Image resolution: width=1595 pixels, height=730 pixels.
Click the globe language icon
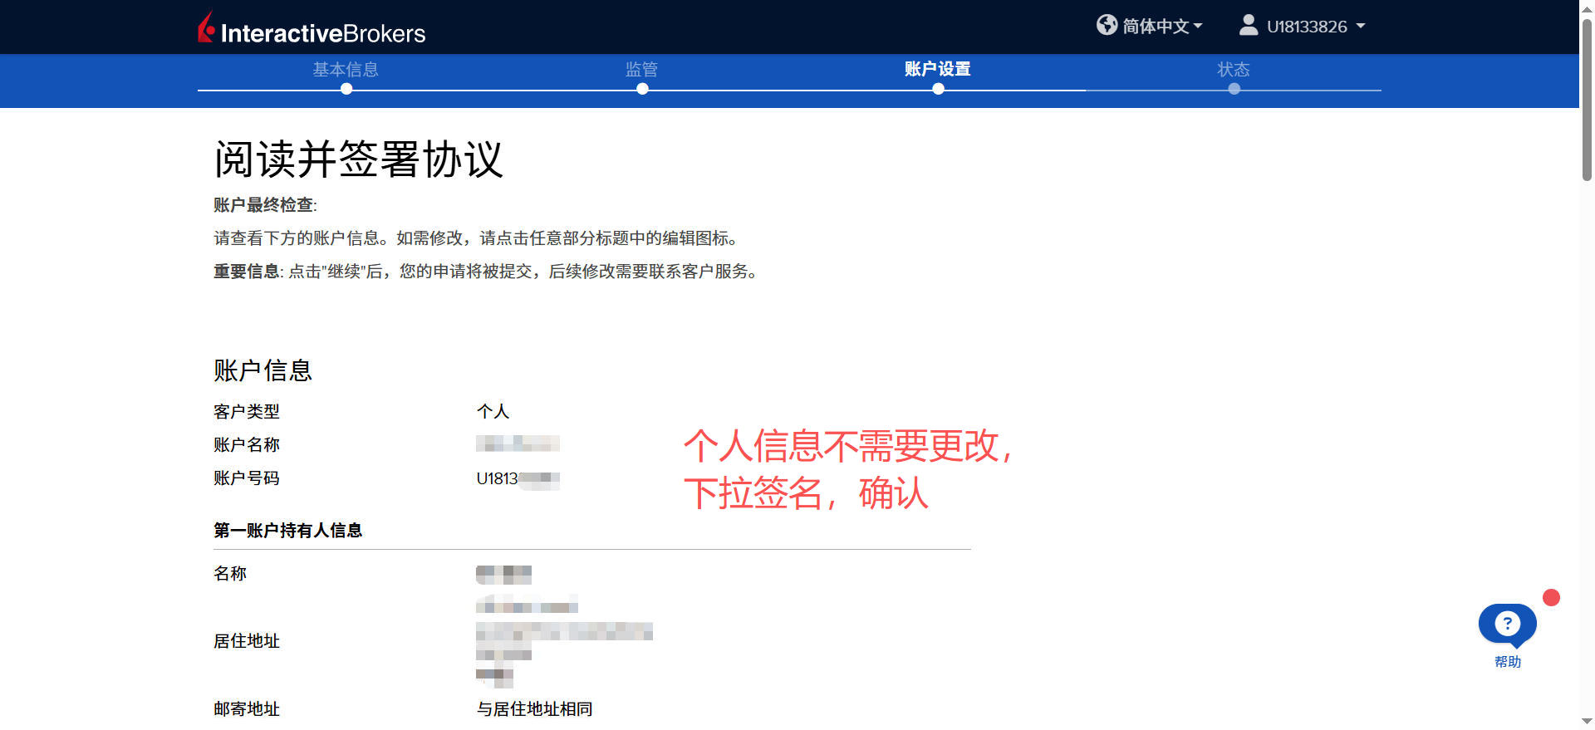point(1107,25)
